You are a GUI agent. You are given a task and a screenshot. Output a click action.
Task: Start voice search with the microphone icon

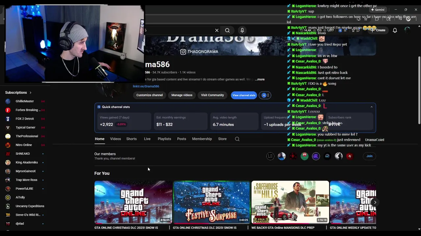(242, 30)
